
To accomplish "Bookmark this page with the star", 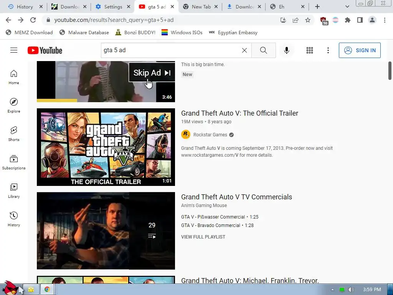I will pyautogui.click(x=308, y=20).
